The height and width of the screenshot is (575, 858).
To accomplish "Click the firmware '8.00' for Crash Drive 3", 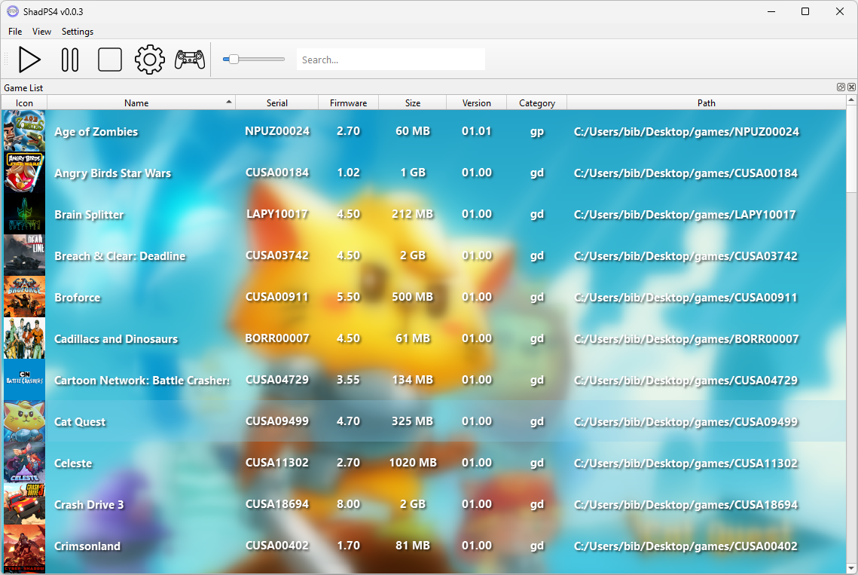I will (349, 504).
